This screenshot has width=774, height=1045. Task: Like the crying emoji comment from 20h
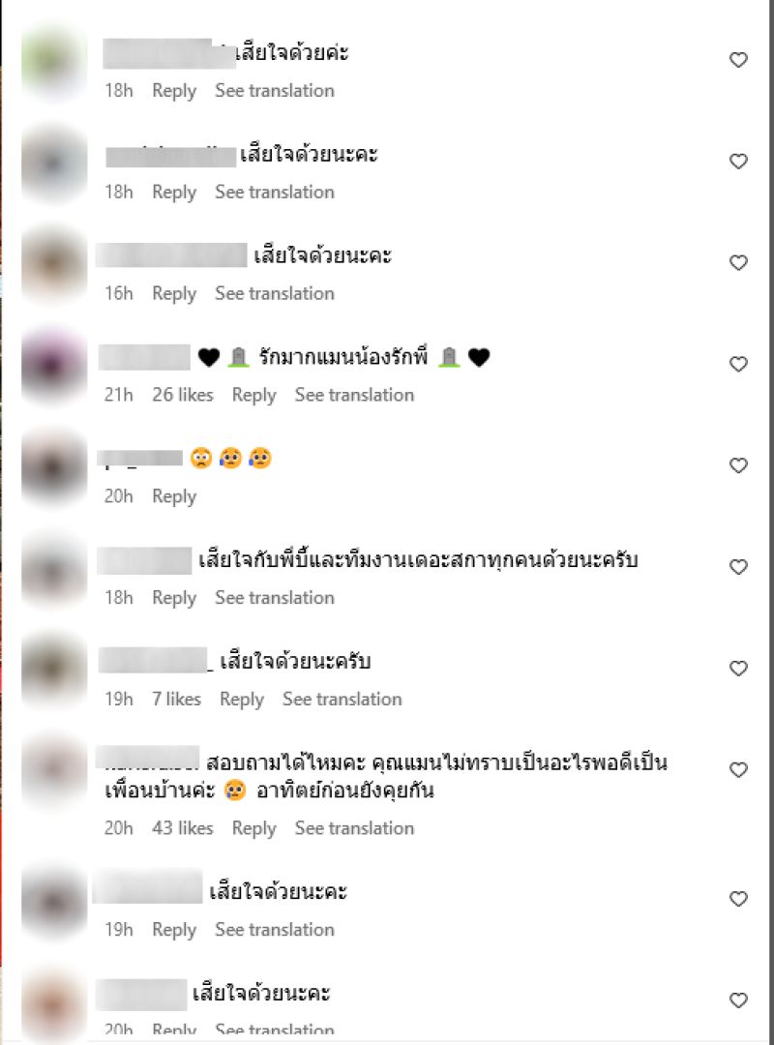pyautogui.click(x=738, y=465)
